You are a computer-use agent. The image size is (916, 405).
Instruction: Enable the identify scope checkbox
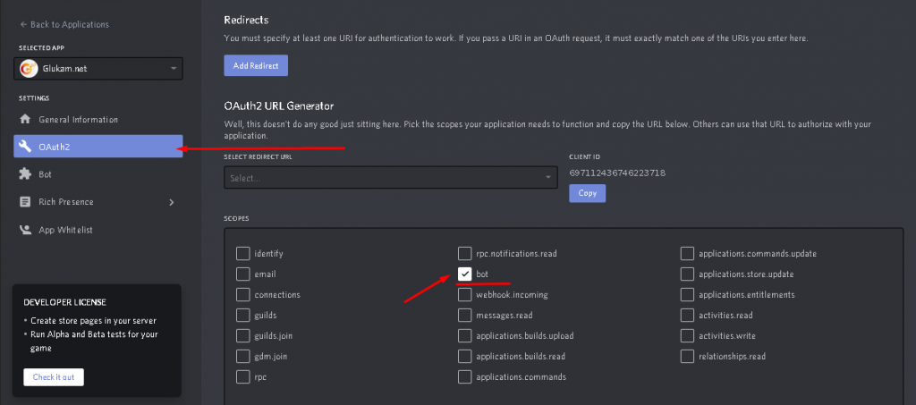(x=242, y=253)
